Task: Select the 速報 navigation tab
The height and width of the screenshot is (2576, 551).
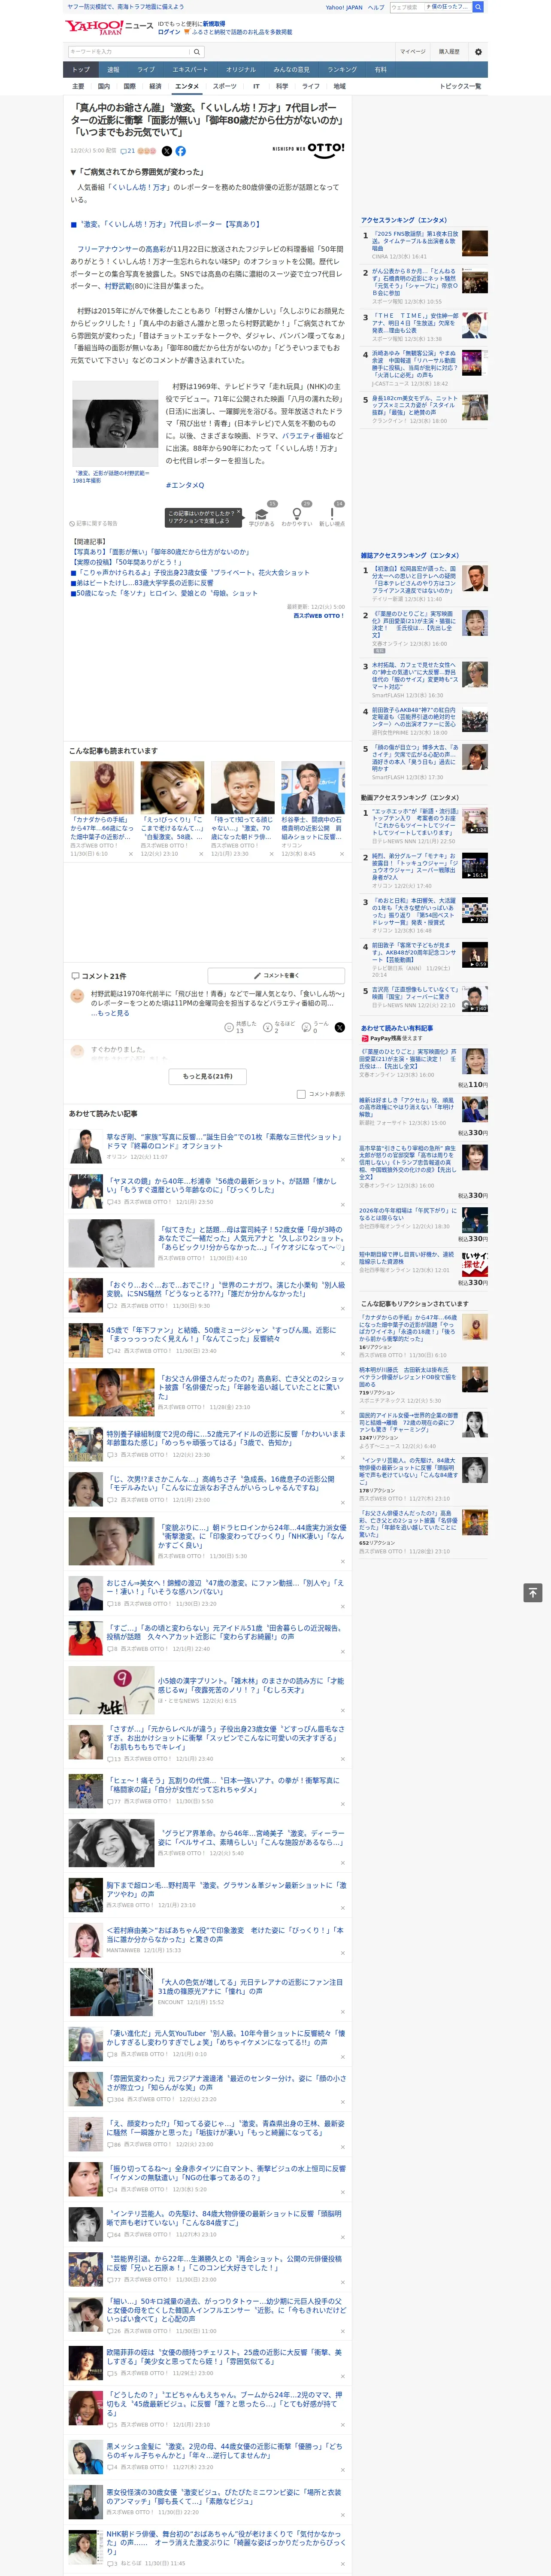Action: 113,69
